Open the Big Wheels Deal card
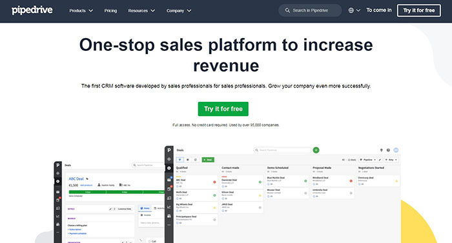This screenshot has height=243, width=452. (x=196, y=208)
